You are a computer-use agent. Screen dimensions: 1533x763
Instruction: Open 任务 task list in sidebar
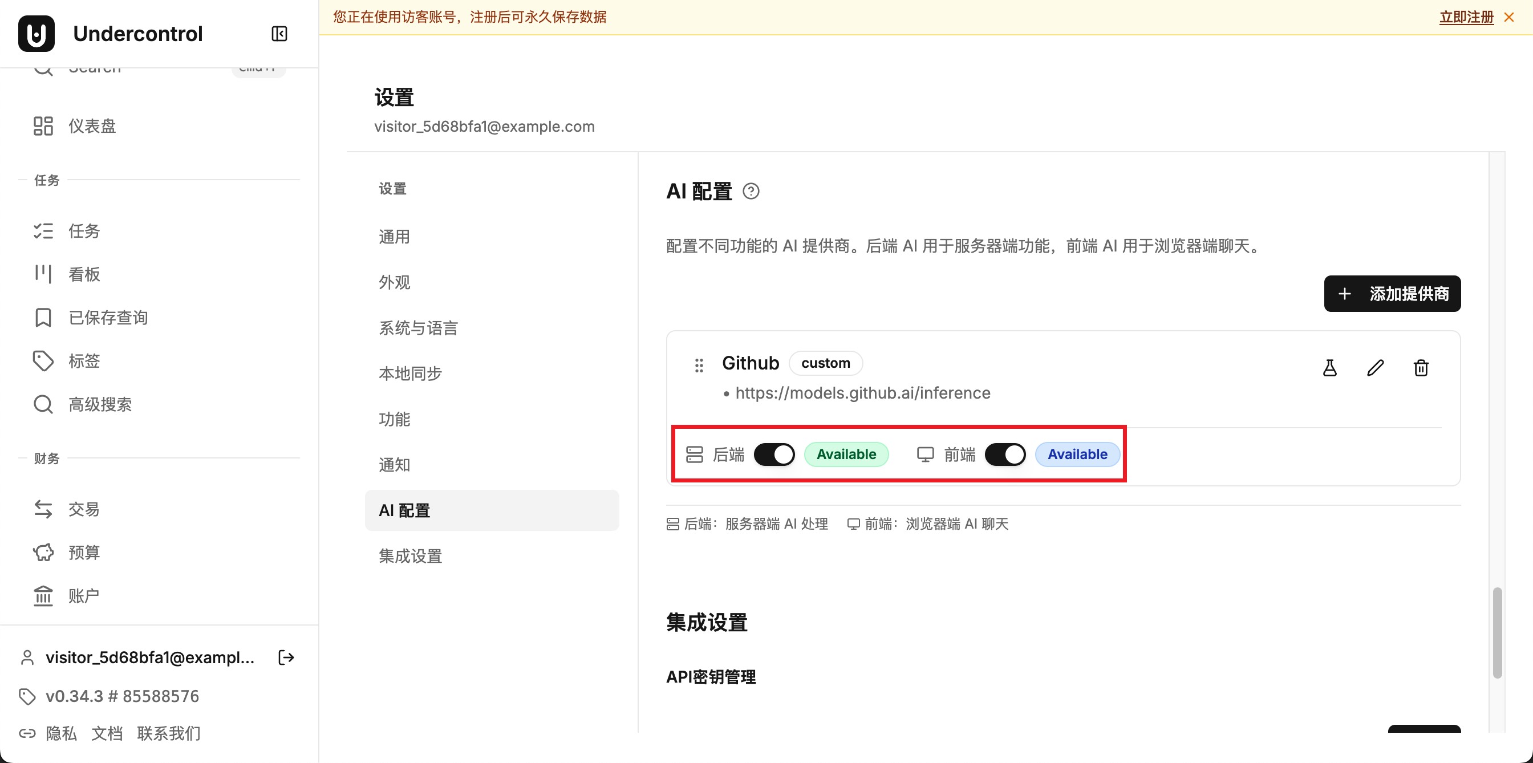(x=159, y=231)
